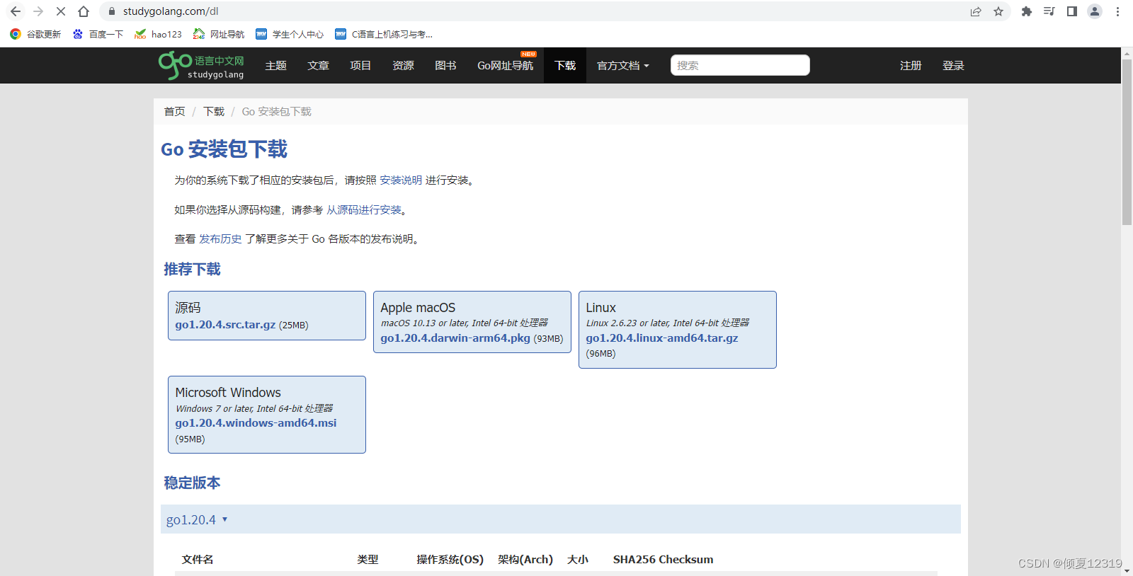The image size is (1133, 576).
Task: Open C语言上机练习与考 bookmark
Action: point(384,34)
